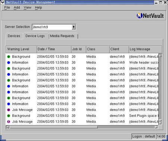Open the View menu
This screenshot has height=141, width=168.
point(28,7)
